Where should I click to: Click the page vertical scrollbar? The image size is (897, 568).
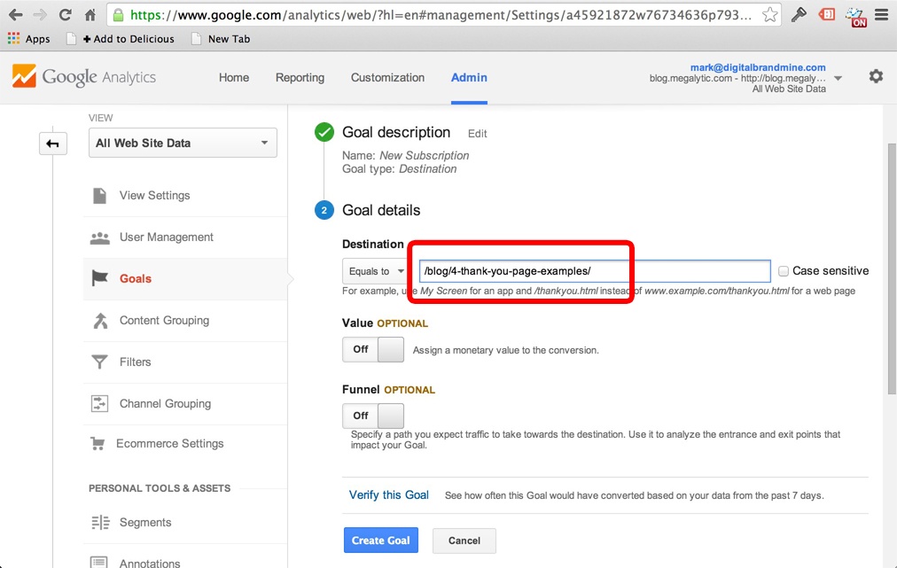tap(892, 268)
